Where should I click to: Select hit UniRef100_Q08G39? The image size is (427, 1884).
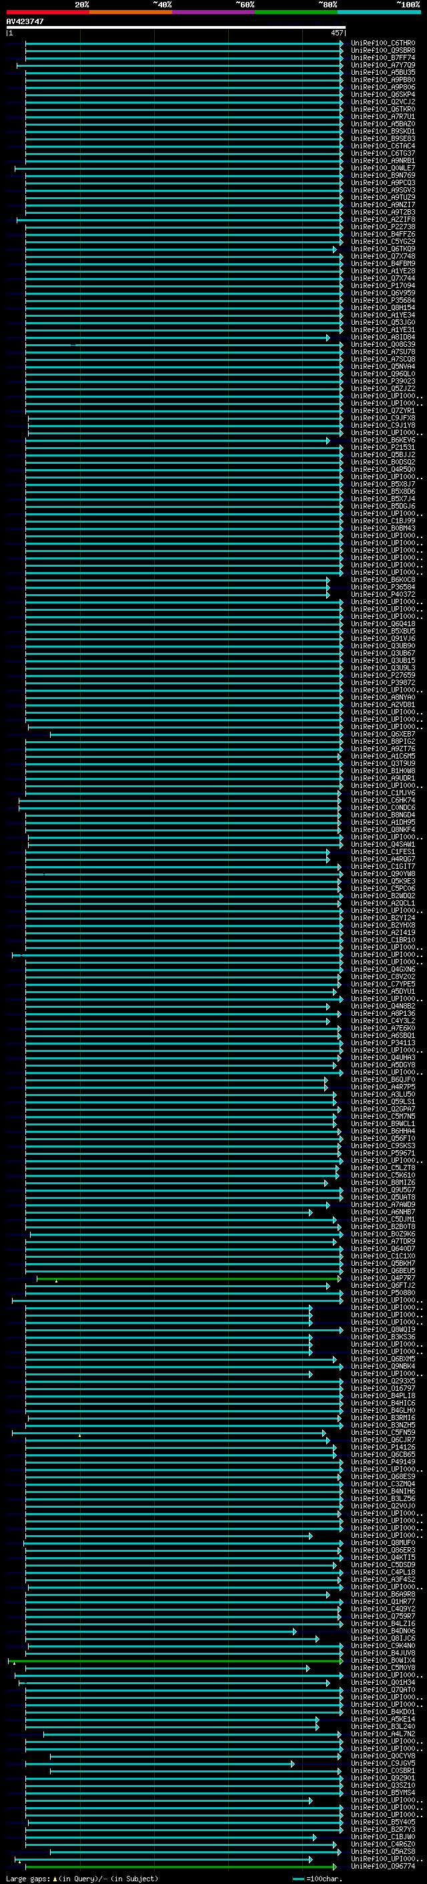pyautogui.click(x=382, y=344)
